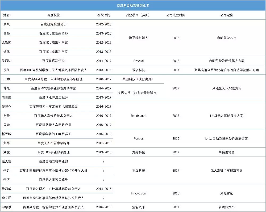Click the cell 百度自动驾驶事业部首席科学家
The image size is (266, 212).
tap(53, 88)
